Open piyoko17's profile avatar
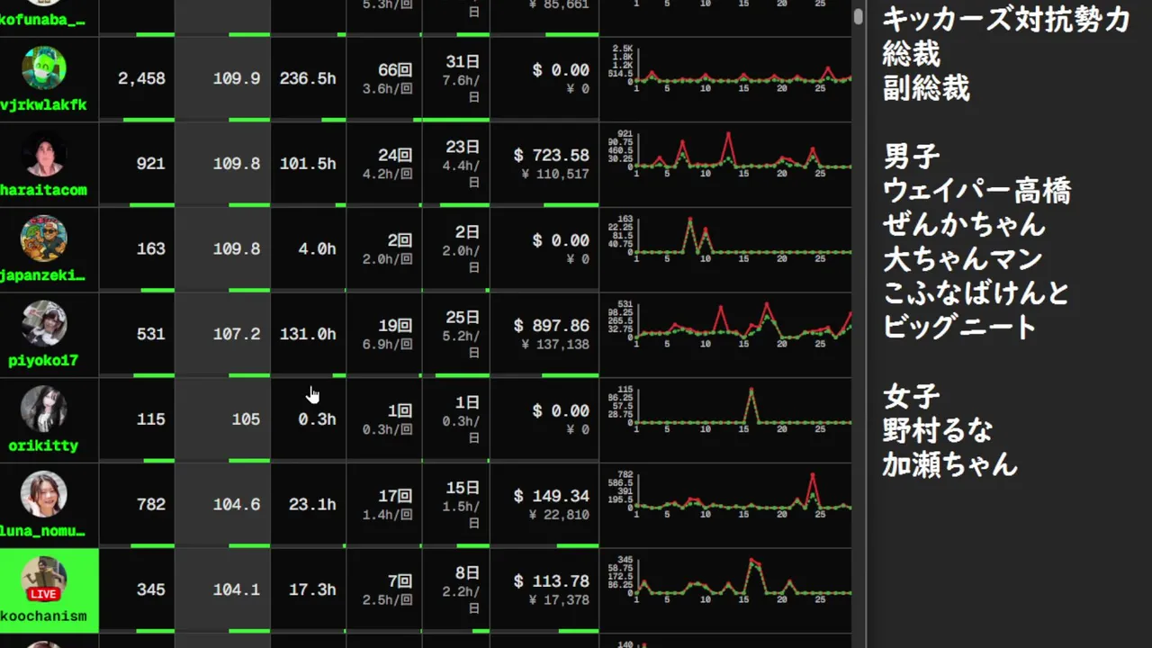This screenshot has width=1152, height=648. 43,323
